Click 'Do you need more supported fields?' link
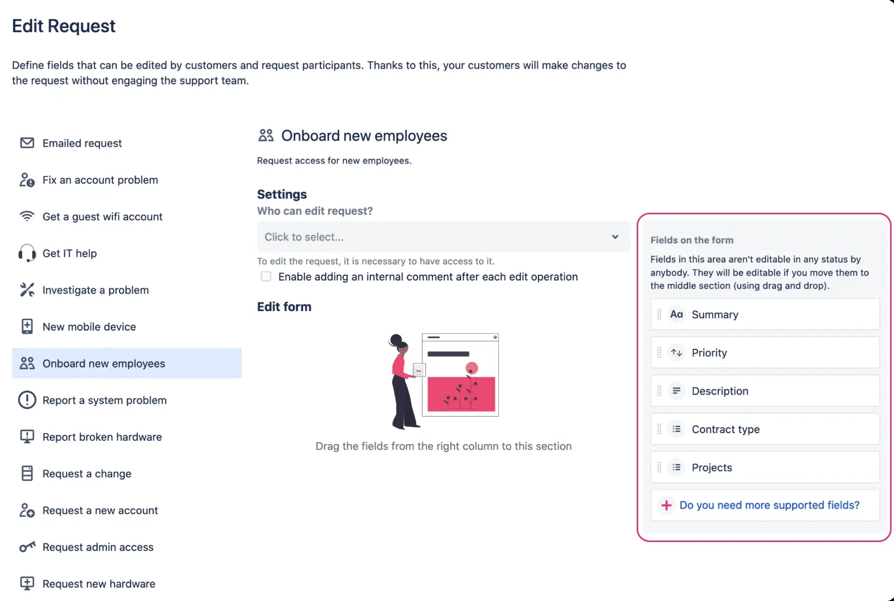Image resolution: width=894 pixels, height=601 pixels. (769, 505)
